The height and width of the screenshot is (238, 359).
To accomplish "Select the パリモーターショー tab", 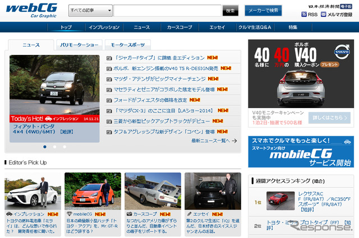I will point(79,45).
